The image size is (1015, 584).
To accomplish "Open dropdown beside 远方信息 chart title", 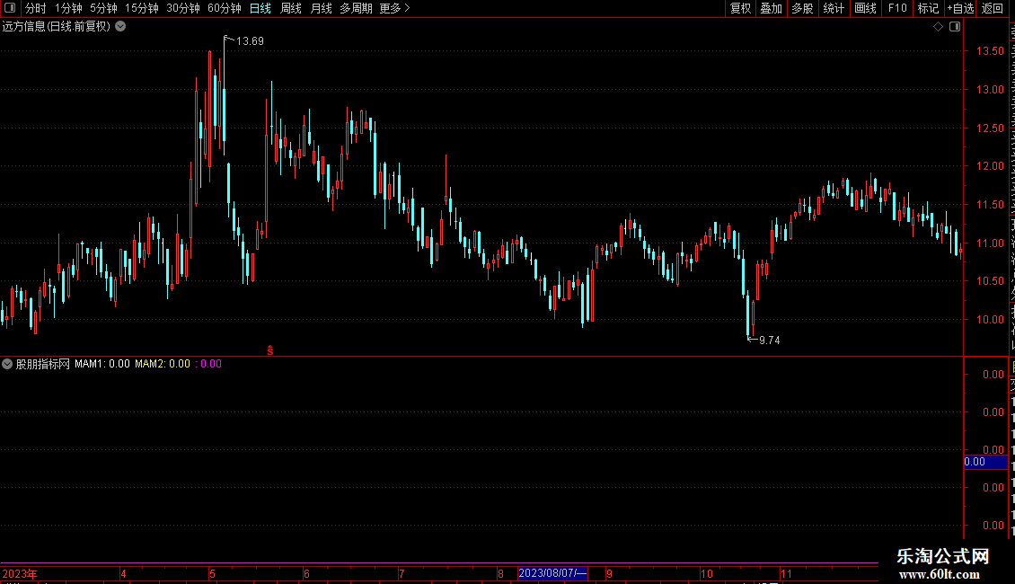I will (120, 27).
